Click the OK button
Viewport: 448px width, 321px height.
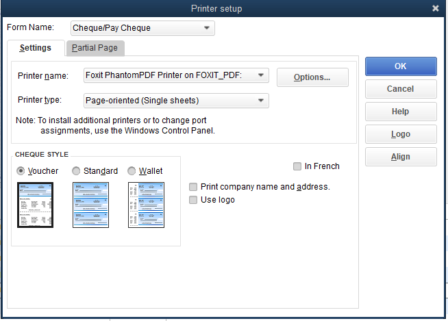pyautogui.click(x=401, y=66)
